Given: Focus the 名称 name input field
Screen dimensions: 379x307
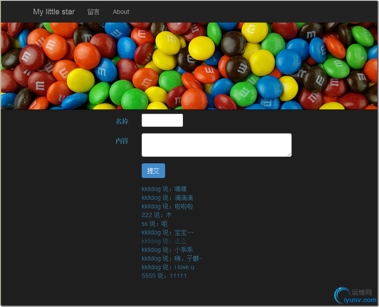Looking at the screenshot, I should (x=162, y=120).
